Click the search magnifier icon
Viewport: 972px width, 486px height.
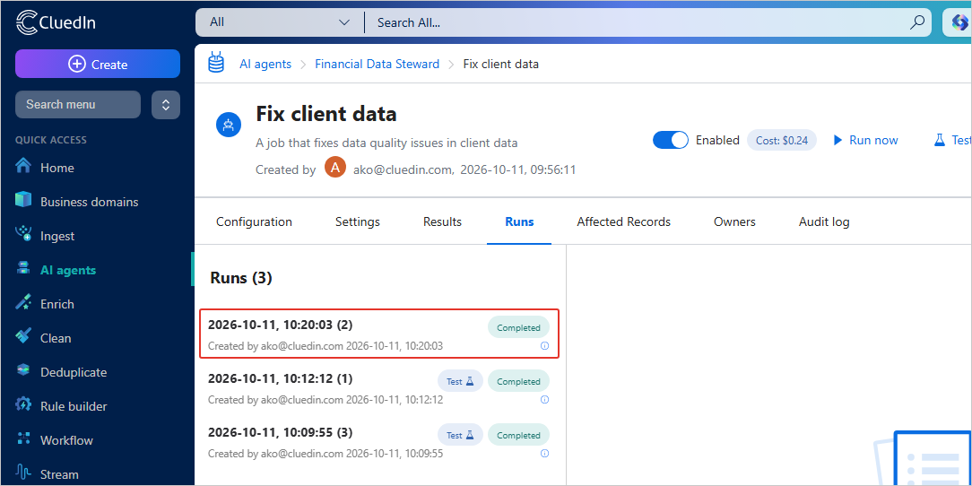point(916,22)
